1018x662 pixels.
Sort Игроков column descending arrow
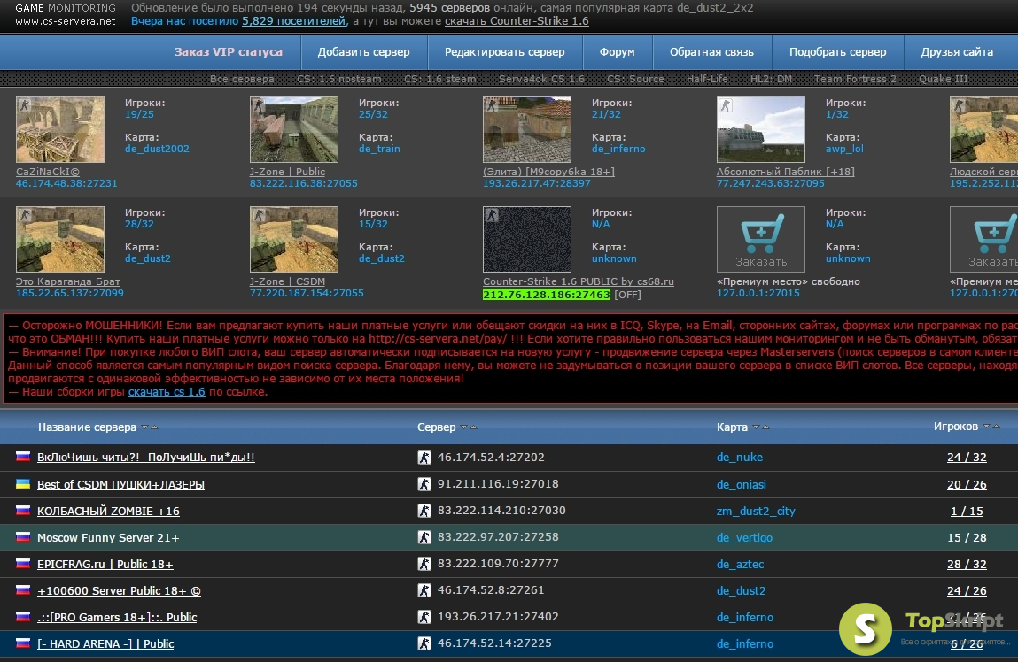point(986,427)
